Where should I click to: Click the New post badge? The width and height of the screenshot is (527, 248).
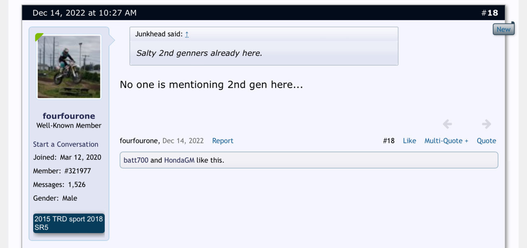tap(504, 29)
